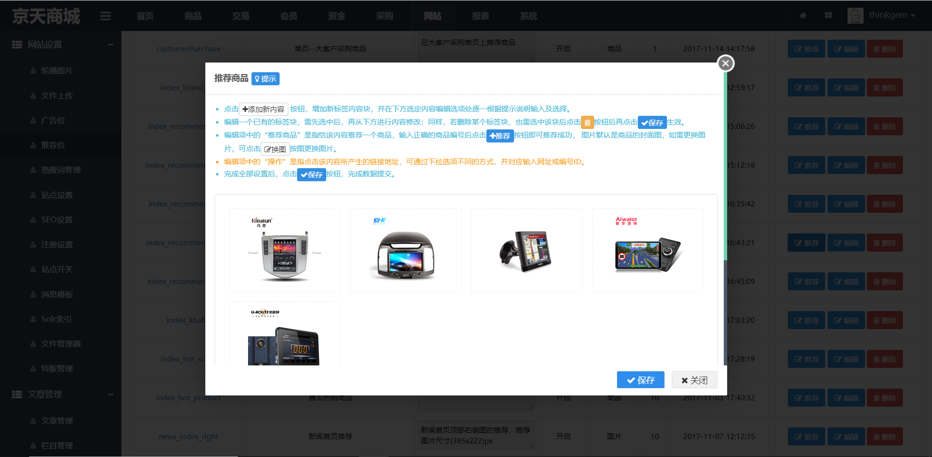Select the Kieueun car navigation product thumbnail
The height and width of the screenshot is (457, 932).
[x=285, y=250]
